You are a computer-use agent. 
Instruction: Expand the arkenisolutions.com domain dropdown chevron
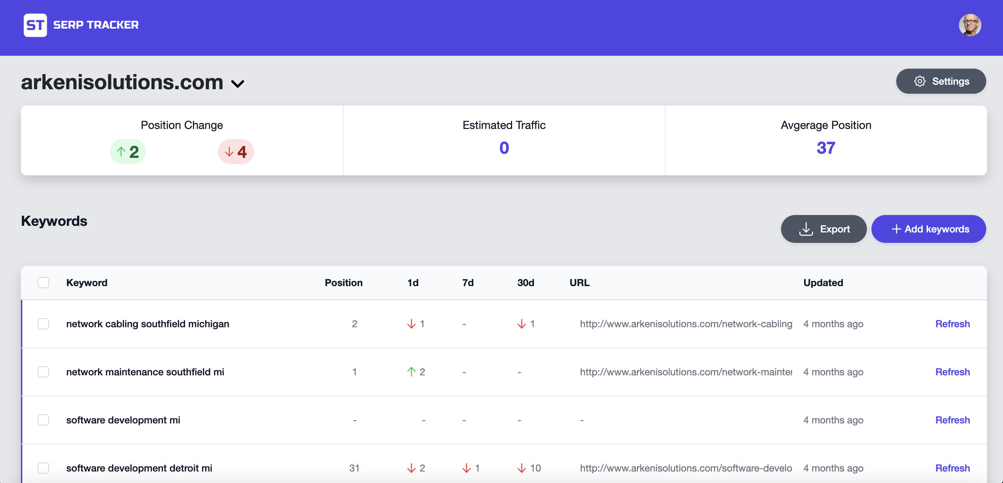coord(238,84)
